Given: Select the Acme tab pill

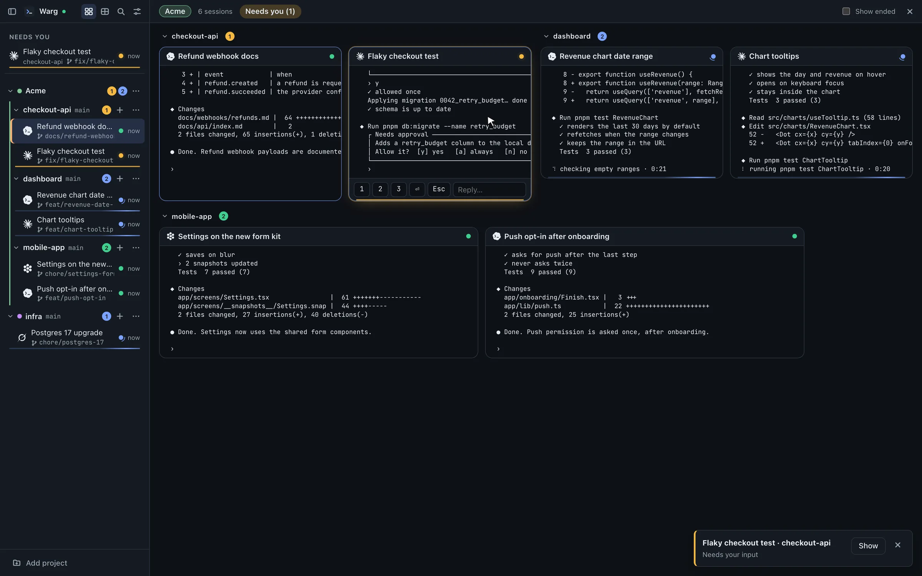Looking at the screenshot, I should [x=175, y=12].
